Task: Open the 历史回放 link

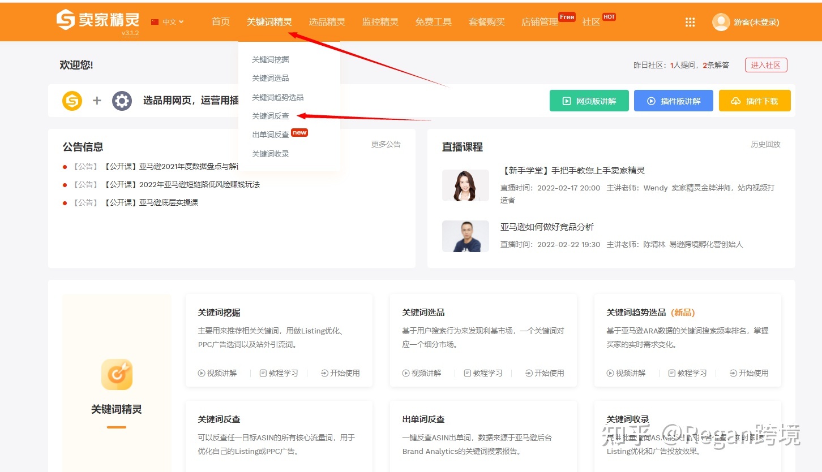Action: coord(765,144)
